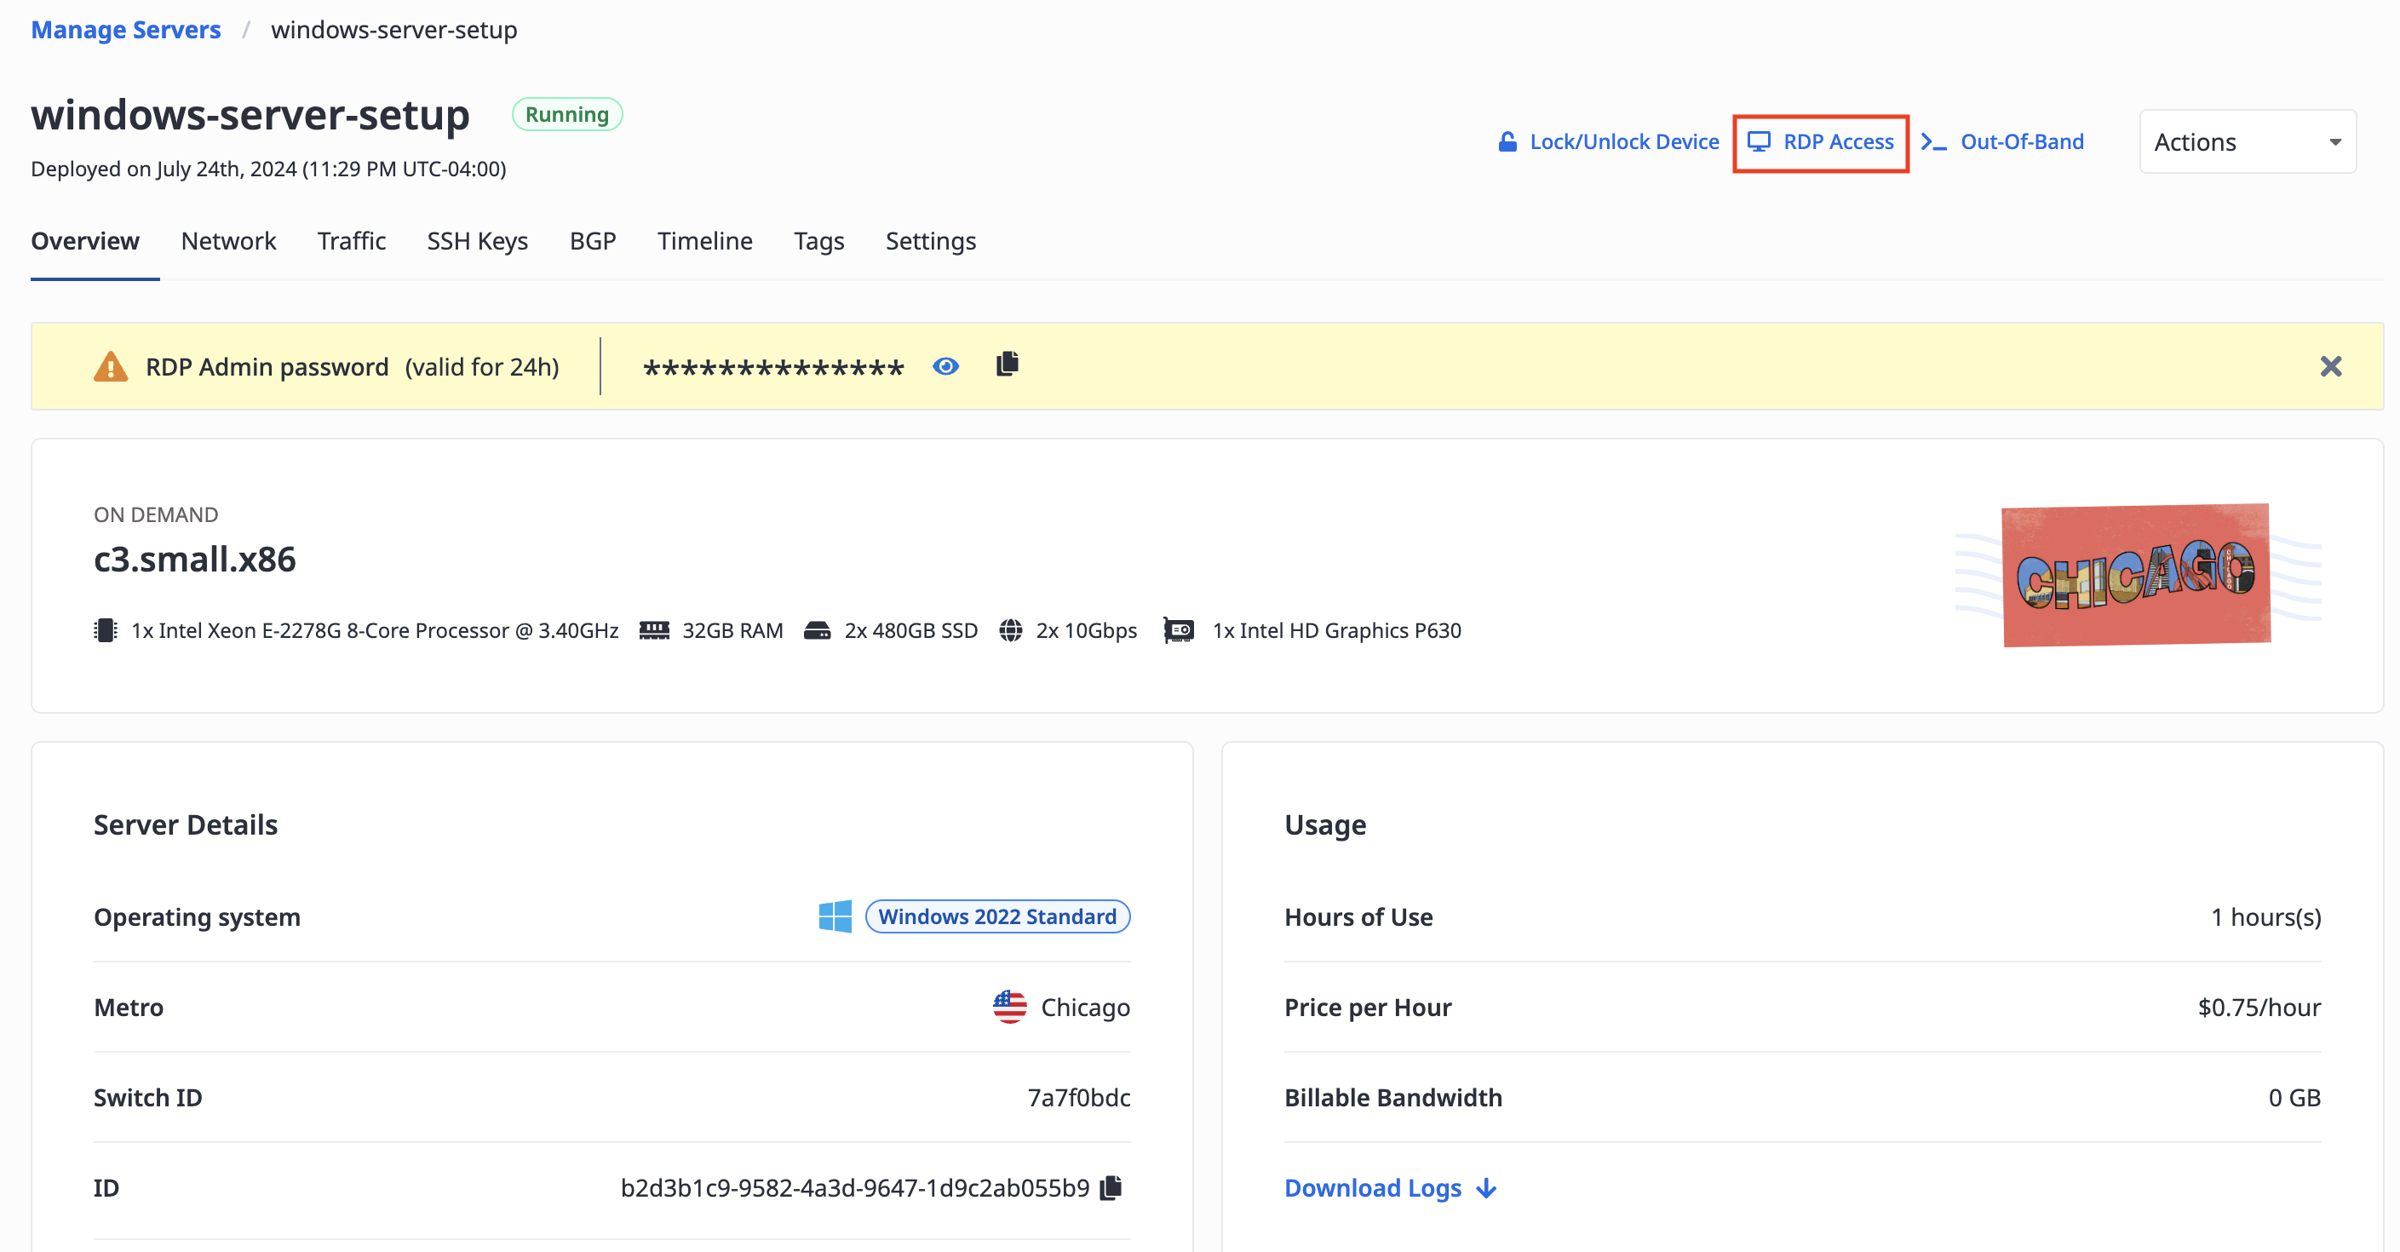Click the 32GB RAM spec text
Image resolution: width=2400 pixels, height=1252 pixels.
click(732, 630)
